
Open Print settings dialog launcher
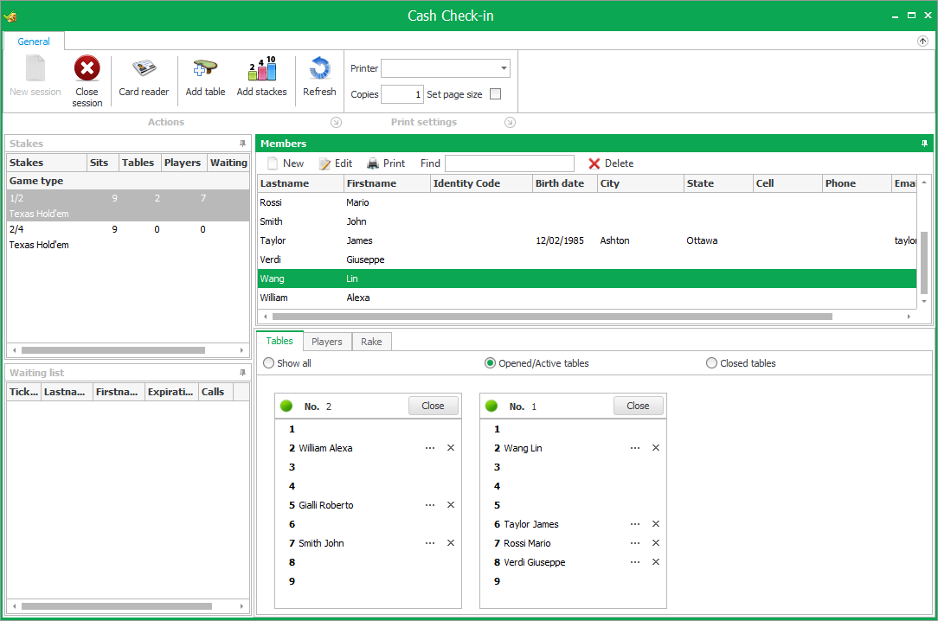[x=510, y=122]
